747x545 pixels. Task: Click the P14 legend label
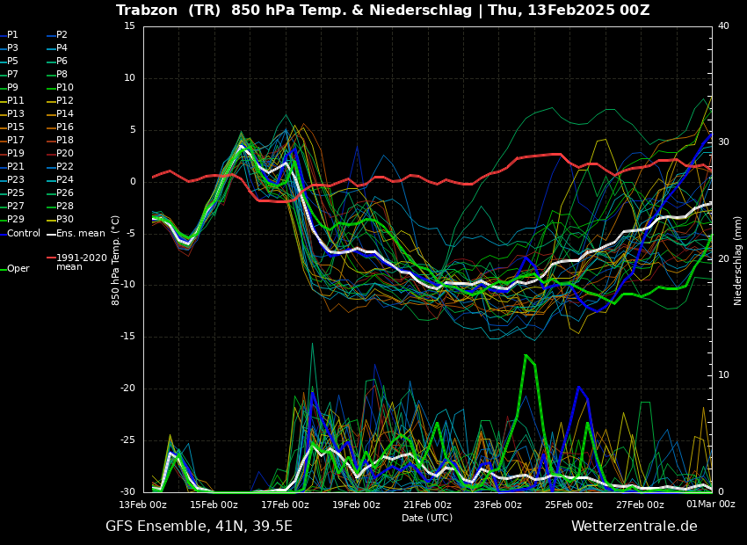[x=65, y=114]
